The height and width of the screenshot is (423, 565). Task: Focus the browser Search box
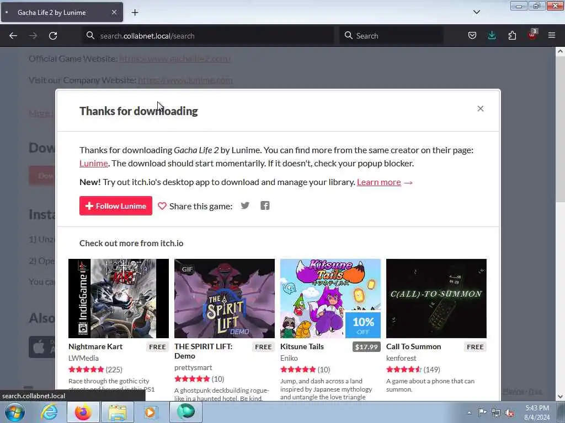pyautogui.click(x=391, y=36)
